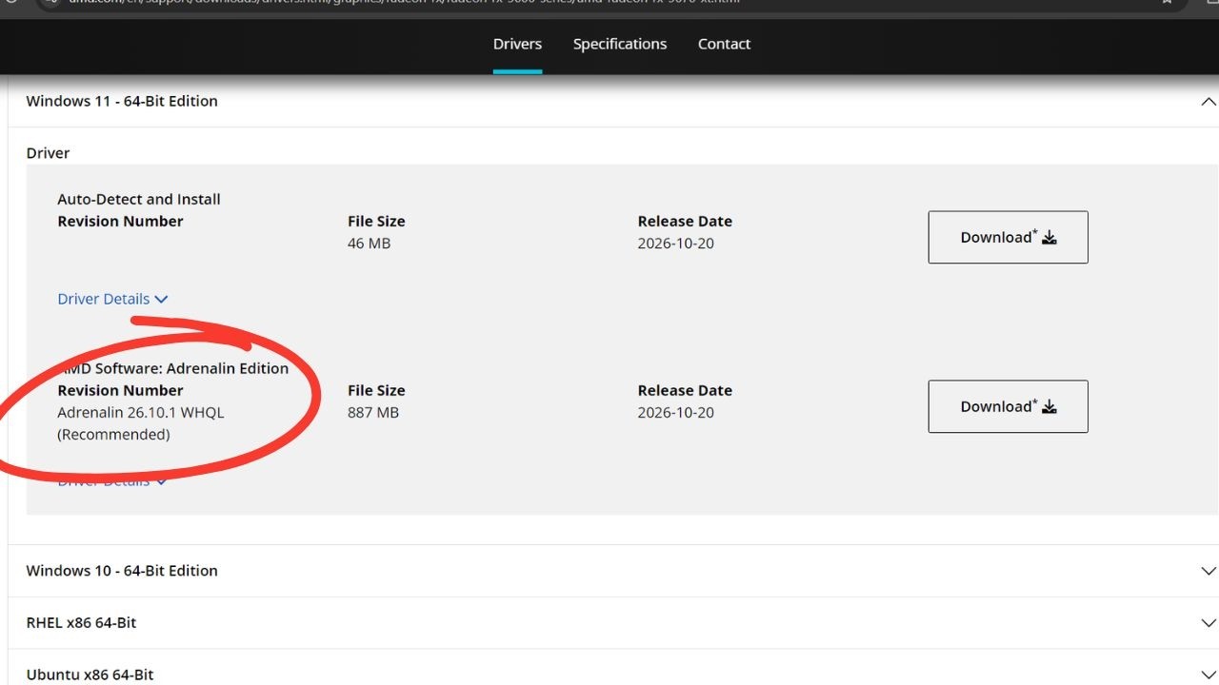
Task: Switch to the Specifications tab
Action: pos(620,44)
